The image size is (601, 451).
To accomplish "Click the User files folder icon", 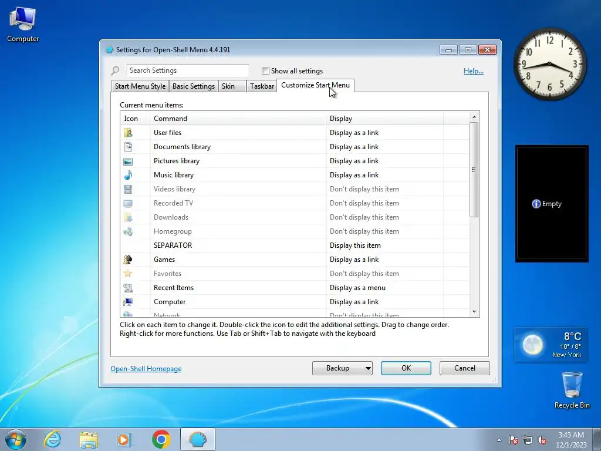I will coord(128,133).
